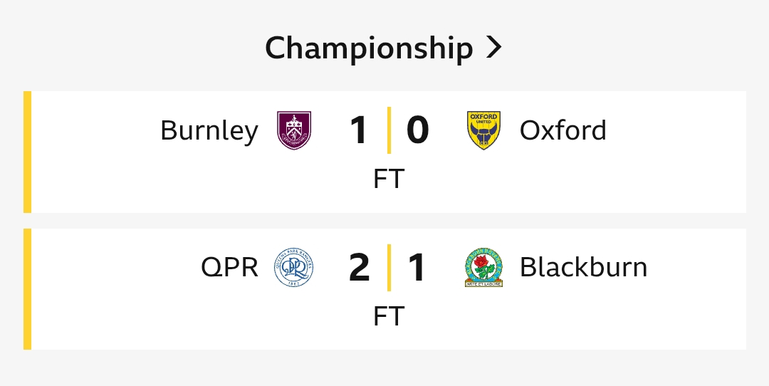Select the Burnley team name
The image size is (769, 386).
tap(209, 130)
